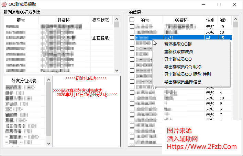Click up arrow of 好友分组列表 scrollbar
Screen dimensions: 243x156
[x=48, y=80]
